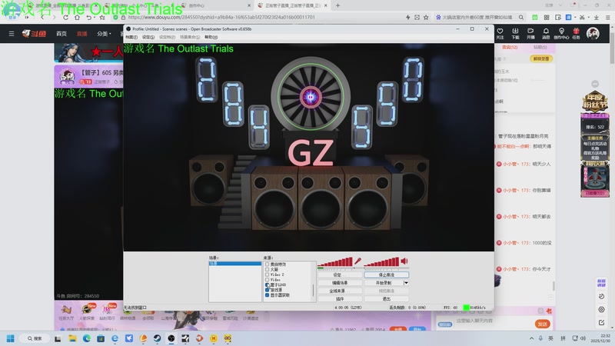Open the settings gear icon on right sidebar
This screenshot has height=346, width=615.
pyautogui.click(x=601, y=310)
